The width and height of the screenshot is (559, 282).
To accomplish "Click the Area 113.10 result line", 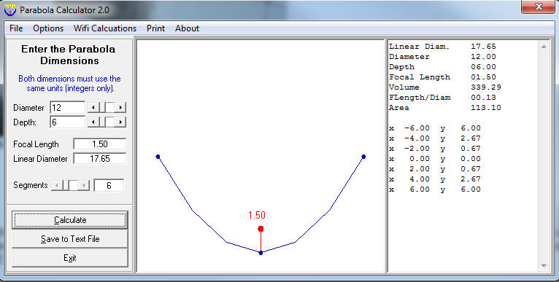I will 445,108.
